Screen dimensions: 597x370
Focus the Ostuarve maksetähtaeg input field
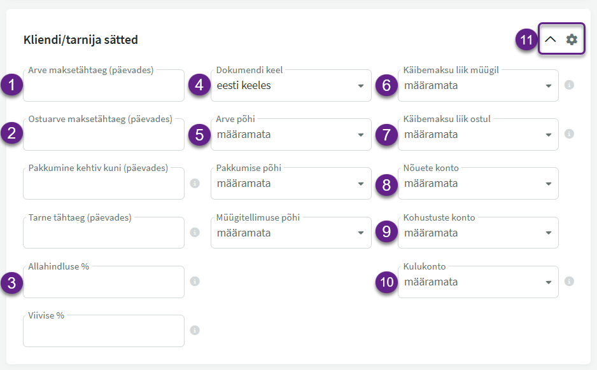[104, 136]
